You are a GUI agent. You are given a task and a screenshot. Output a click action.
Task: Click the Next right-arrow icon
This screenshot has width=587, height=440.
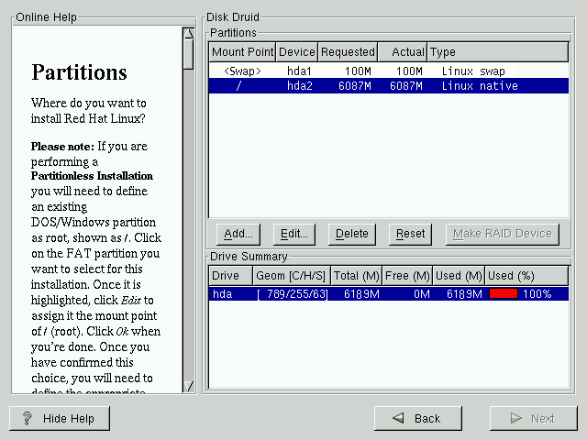(x=515, y=418)
